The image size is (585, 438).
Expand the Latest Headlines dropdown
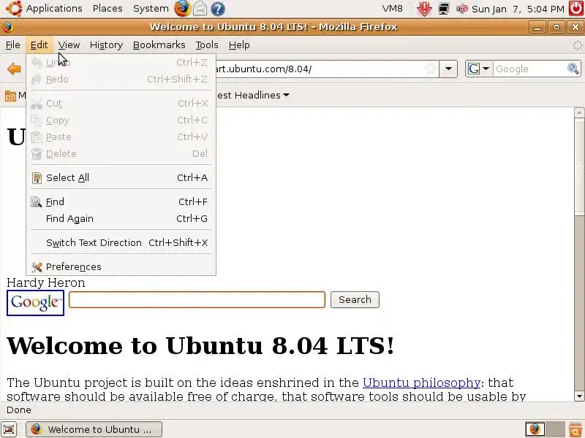tap(286, 96)
